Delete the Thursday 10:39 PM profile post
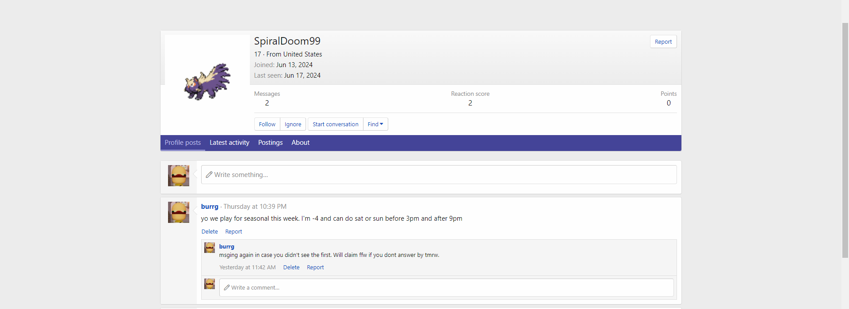The width and height of the screenshot is (849, 309). click(210, 232)
